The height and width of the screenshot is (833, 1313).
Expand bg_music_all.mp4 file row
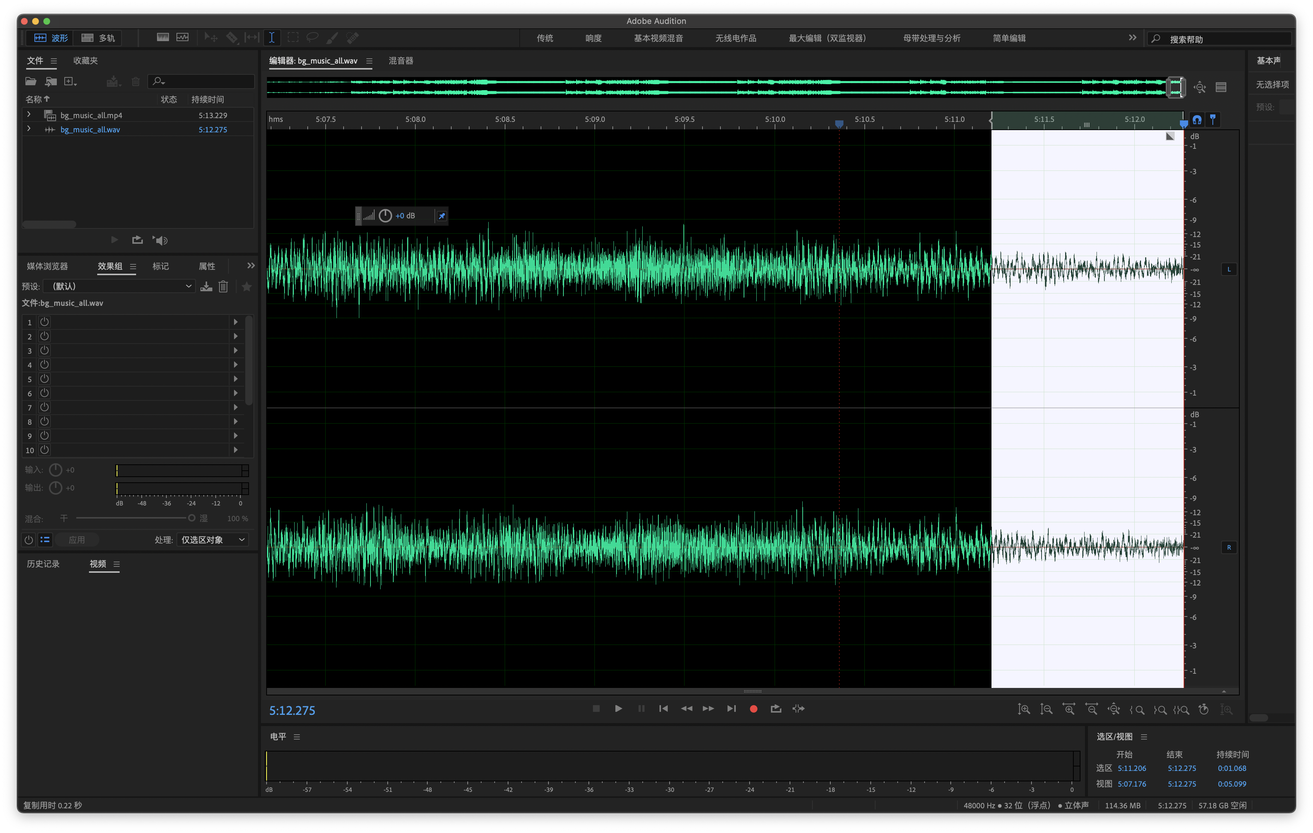coord(29,114)
